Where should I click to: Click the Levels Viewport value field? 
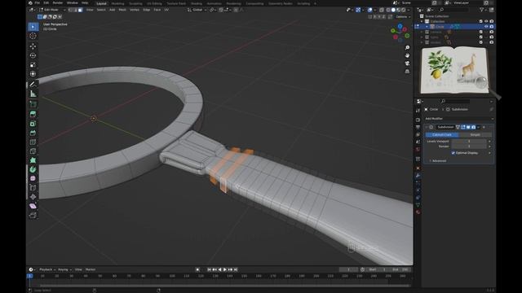point(469,141)
